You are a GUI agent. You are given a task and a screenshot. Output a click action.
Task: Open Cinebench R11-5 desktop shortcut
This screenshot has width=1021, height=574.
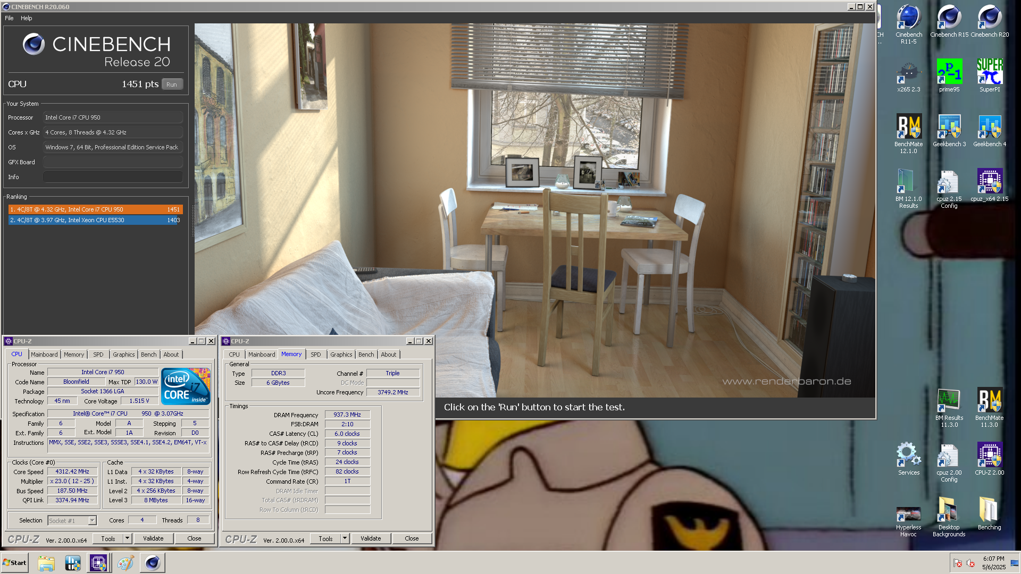[908, 24]
